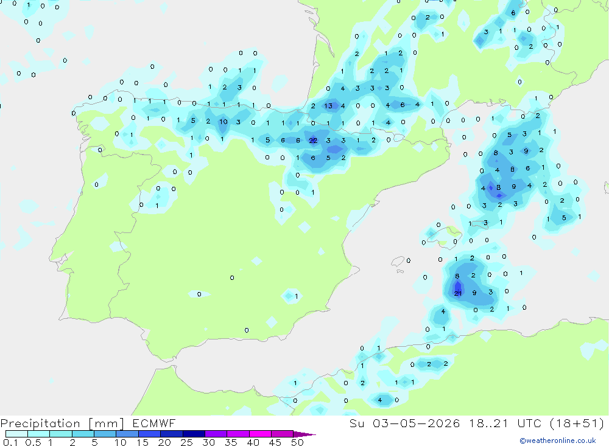
Task: Select the 15–20 mm legend color swatch
Action: (x=150, y=434)
